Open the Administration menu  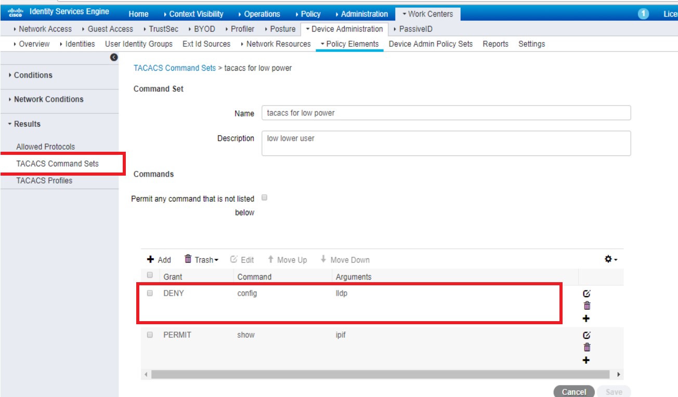tap(361, 14)
